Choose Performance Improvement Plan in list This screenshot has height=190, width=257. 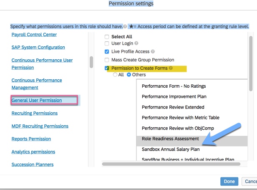[x=174, y=96]
